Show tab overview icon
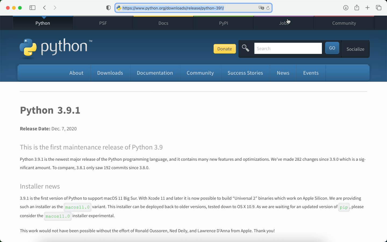387x242 pixels. coord(378,8)
